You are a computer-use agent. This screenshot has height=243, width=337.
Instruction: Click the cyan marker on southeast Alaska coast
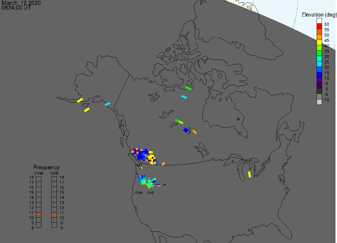click(108, 104)
